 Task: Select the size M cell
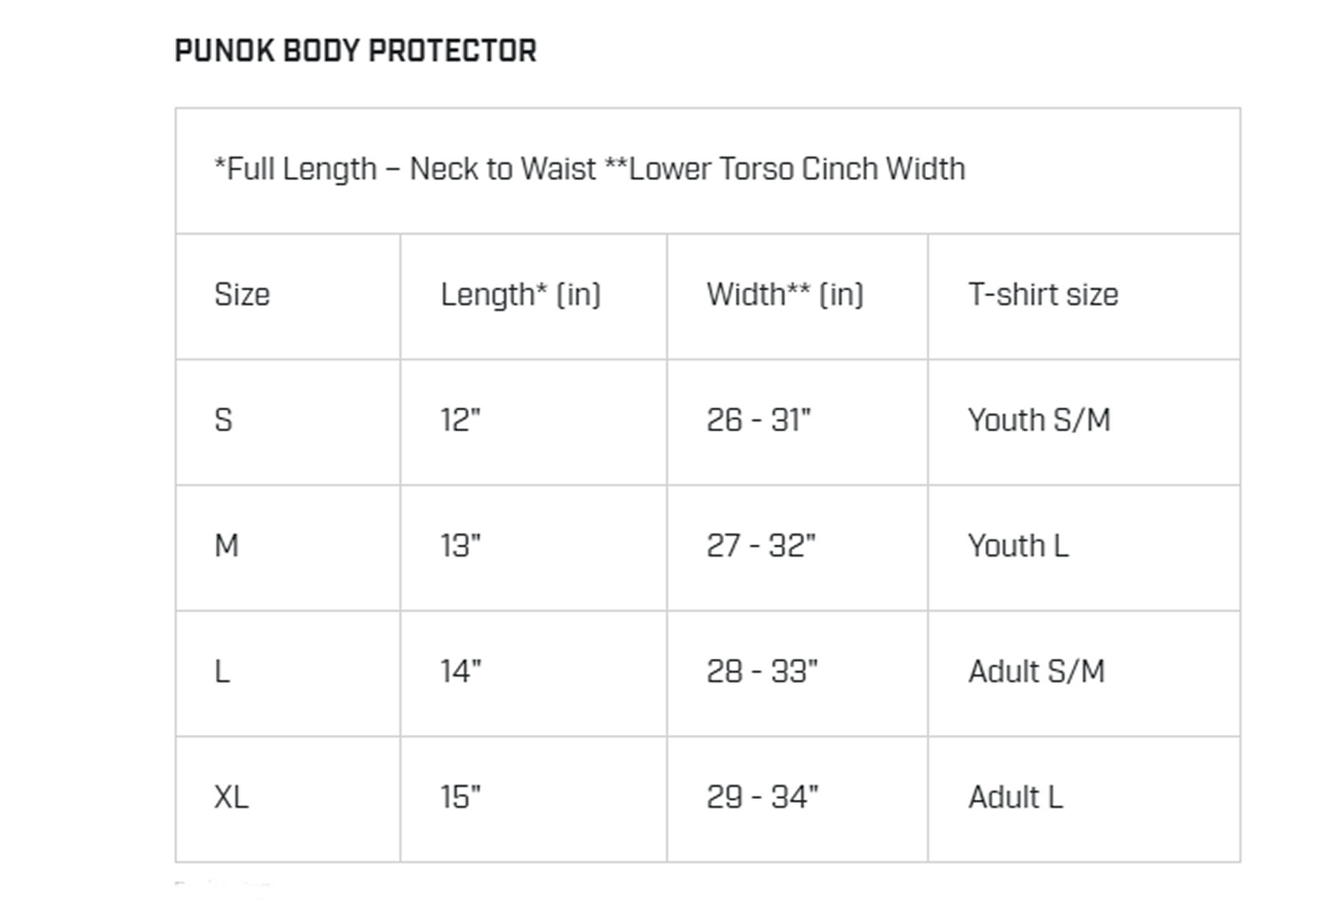coord(226,546)
